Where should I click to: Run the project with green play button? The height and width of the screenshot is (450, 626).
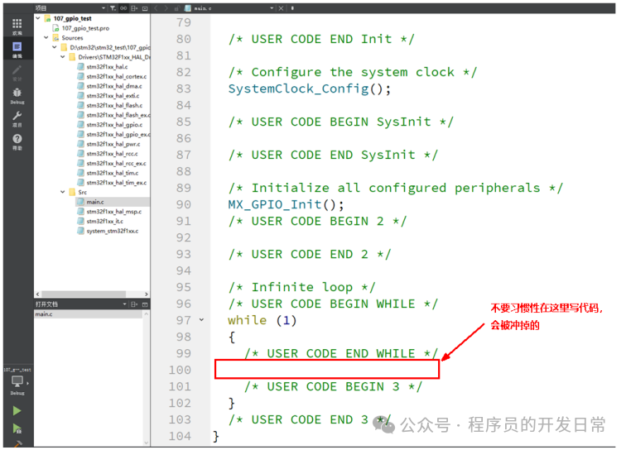[17, 411]
